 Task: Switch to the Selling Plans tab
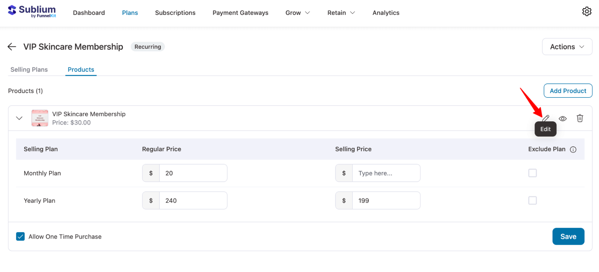(x=29, y=69)
